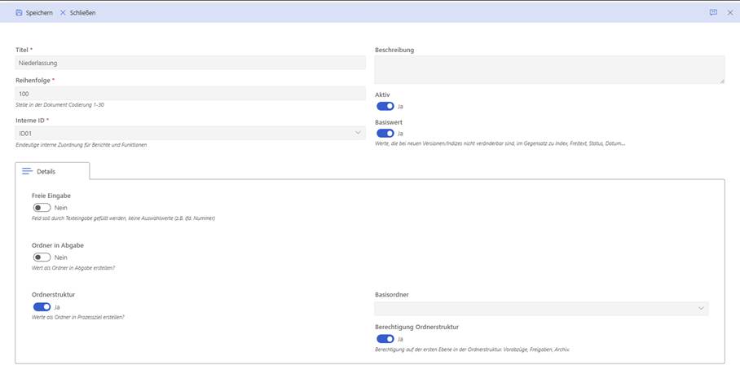This screenshot has height=374, width=740.
Task: Expand the Interne ID dropdown arrow
Action: tap(357, 132)
